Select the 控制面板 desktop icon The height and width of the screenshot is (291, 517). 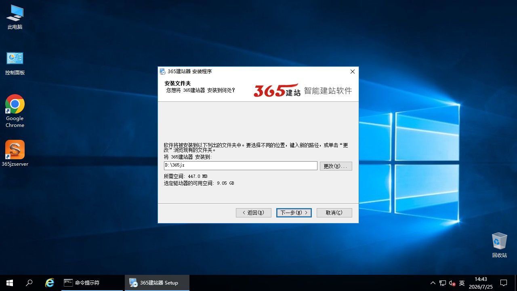point(15,63)
